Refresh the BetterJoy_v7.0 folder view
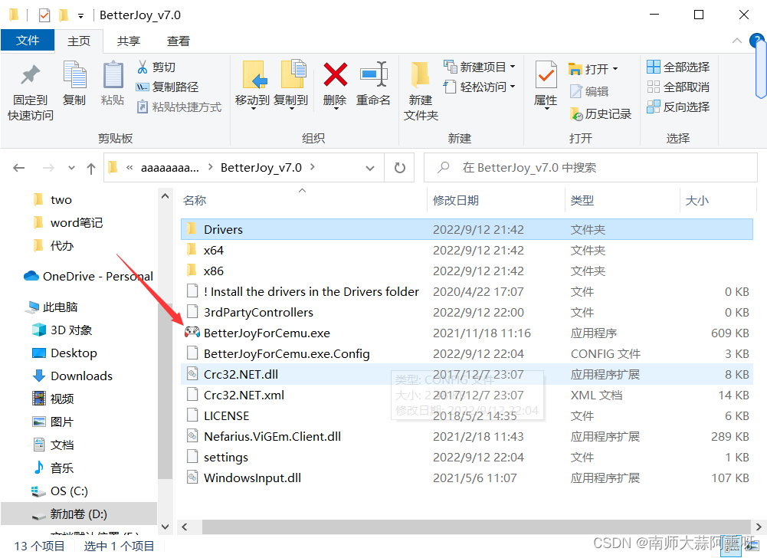 click(400, 168)
